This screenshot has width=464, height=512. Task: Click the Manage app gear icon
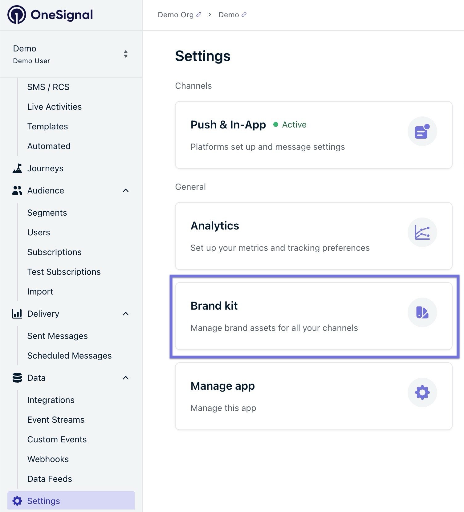(x=422, y=392)
